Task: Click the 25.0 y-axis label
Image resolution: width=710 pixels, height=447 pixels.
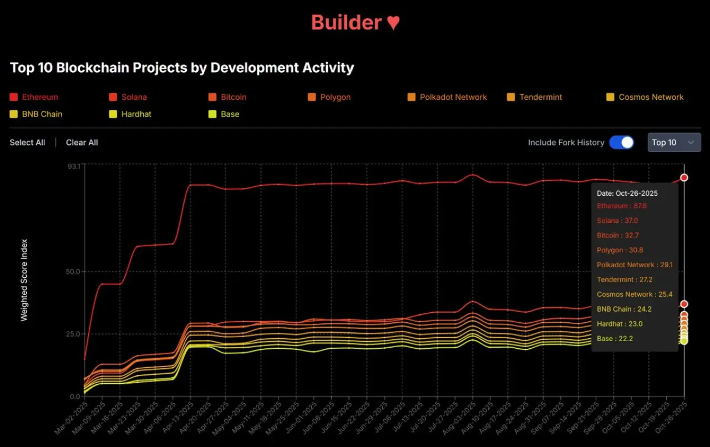Action: [74, 334]
